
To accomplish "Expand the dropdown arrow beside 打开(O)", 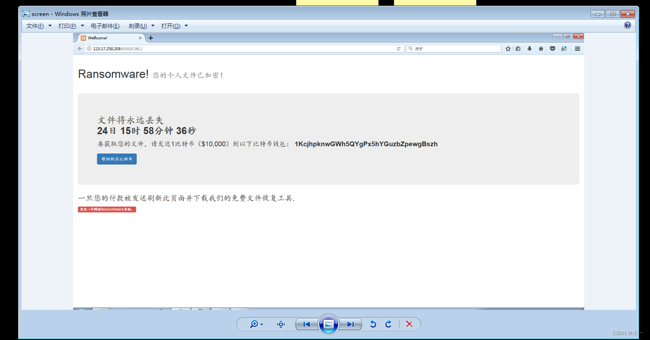I will pos(186,26).
